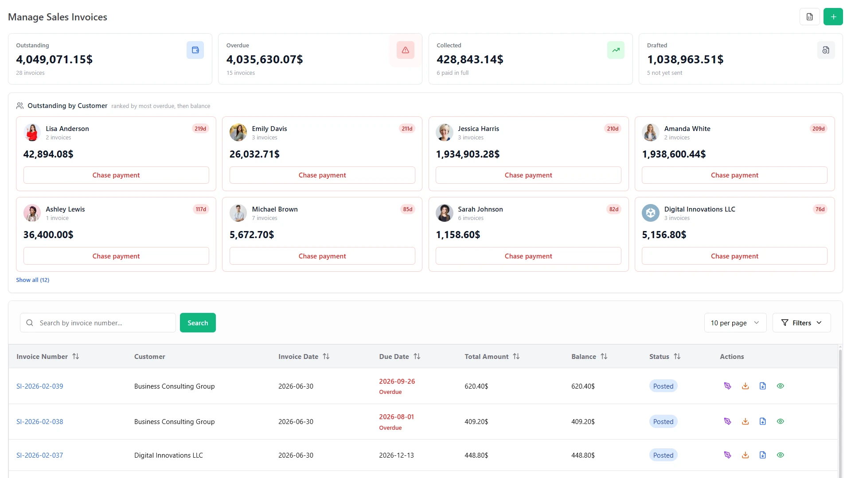
Task: Click Sarah Johnson avatar photo
Action: tap(444, 213)
